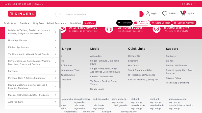
Task: Expand the search category dropdown
Action: tap(60, 14)
